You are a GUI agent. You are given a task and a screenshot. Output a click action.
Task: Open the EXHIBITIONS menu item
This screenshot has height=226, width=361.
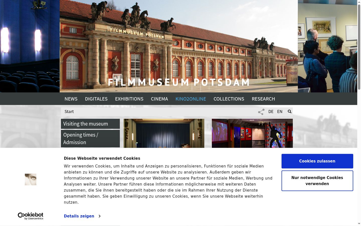(x=129, y=99)
